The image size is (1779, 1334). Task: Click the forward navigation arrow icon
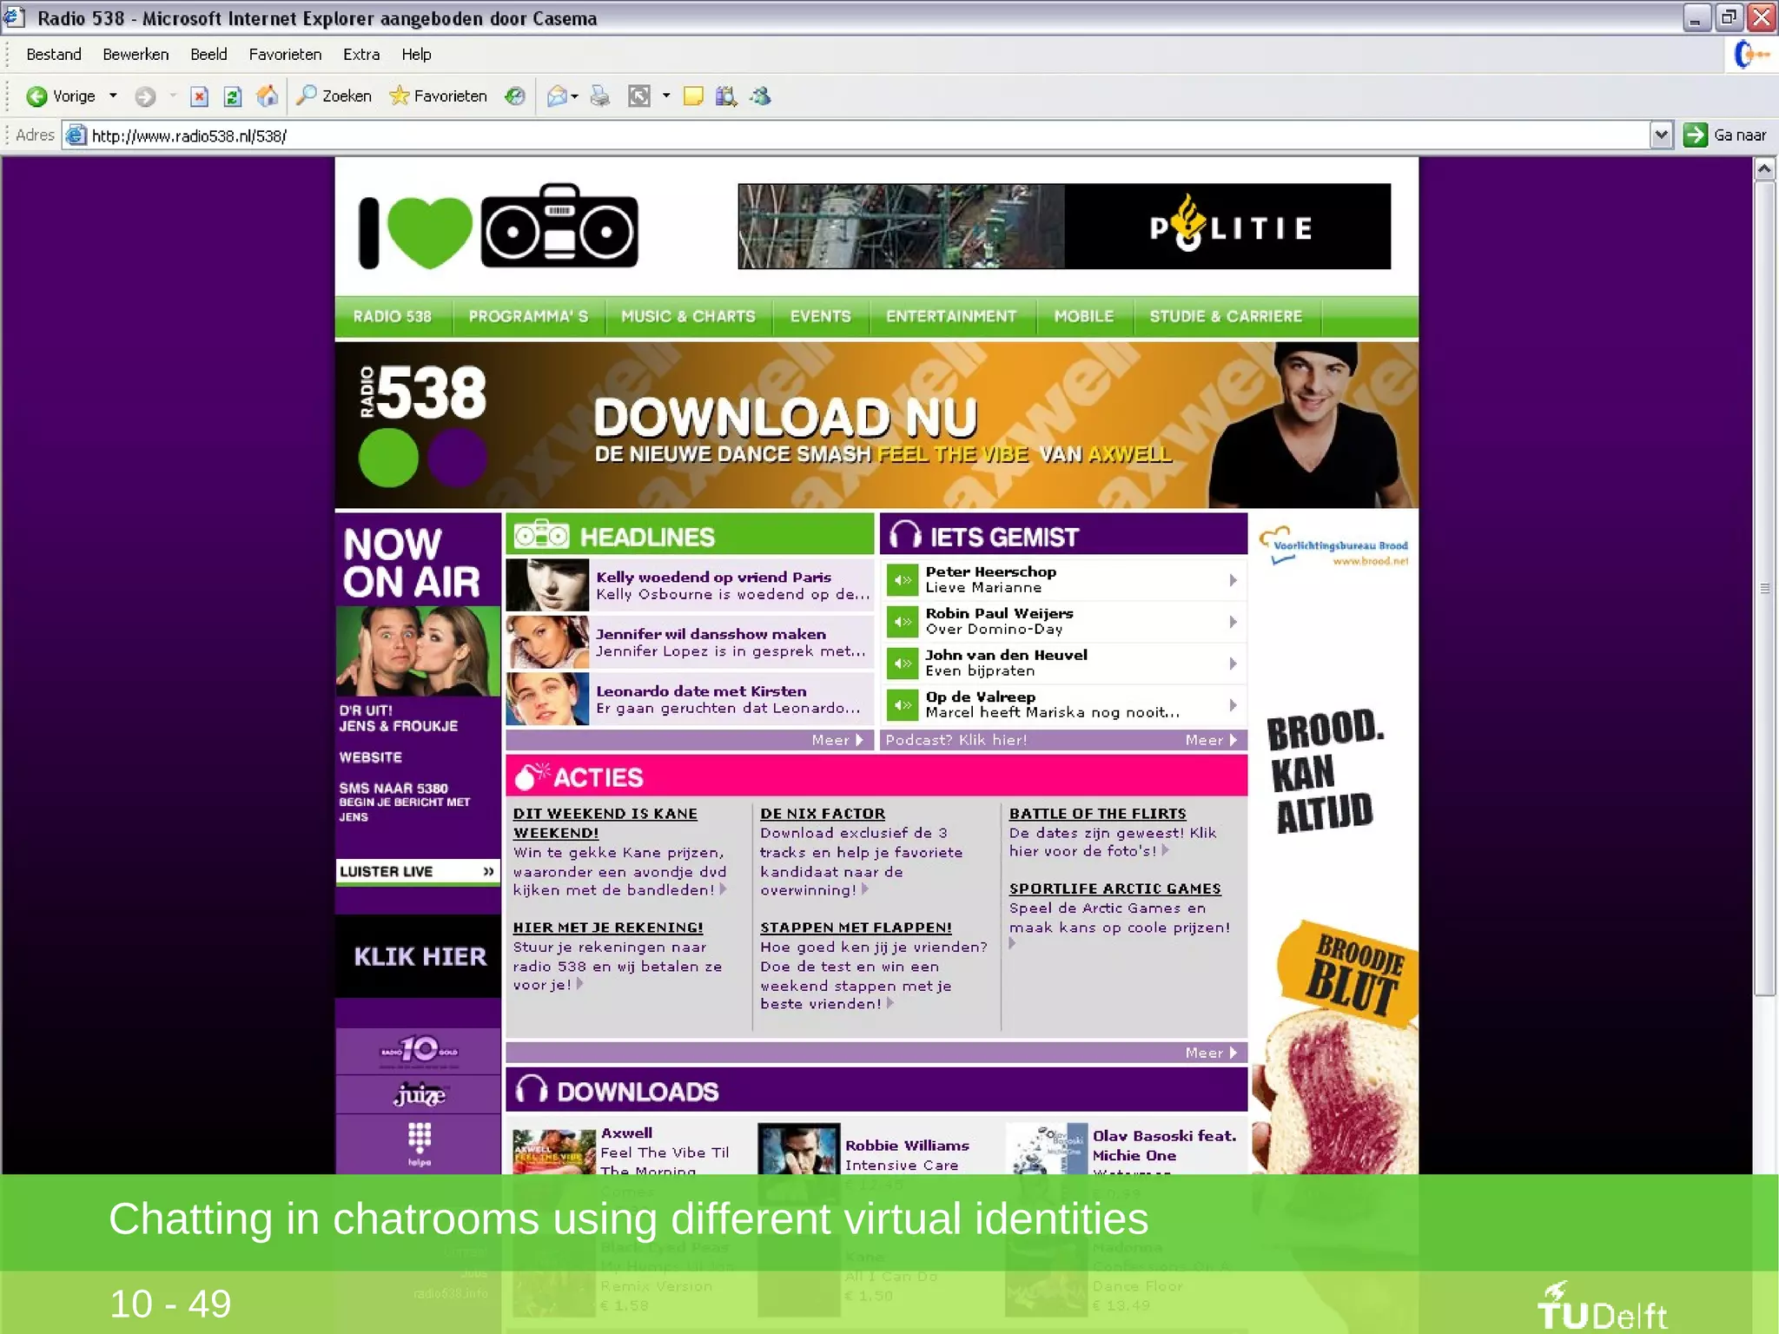pos(145,96)
